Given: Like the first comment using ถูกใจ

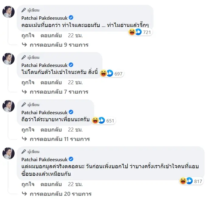Looking at the screenshot, I should pyautogui.click(x=28, y=35).
